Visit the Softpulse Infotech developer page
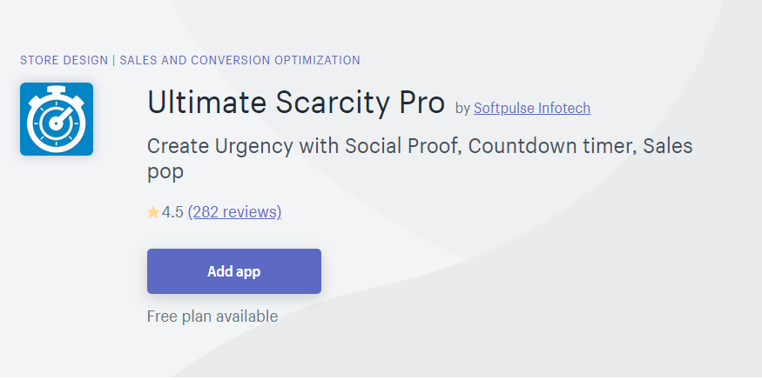 point(532,108)
